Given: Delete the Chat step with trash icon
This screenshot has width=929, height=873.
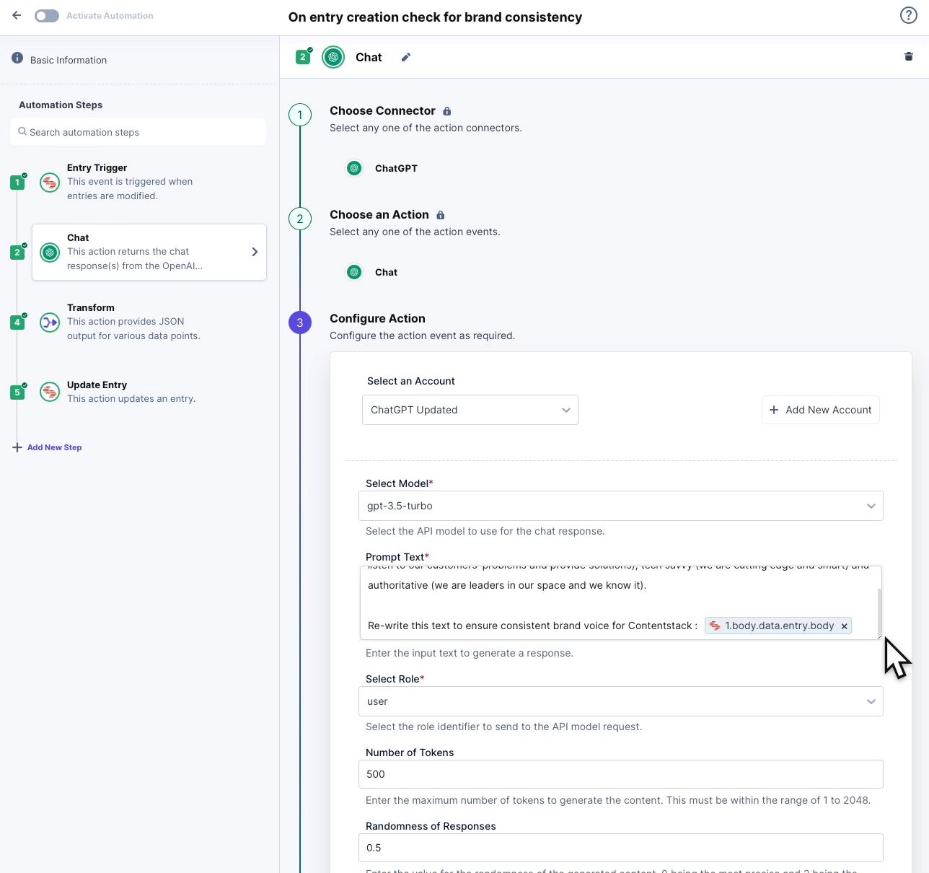Looking at the screenshot, I should (x=909, y=56).
